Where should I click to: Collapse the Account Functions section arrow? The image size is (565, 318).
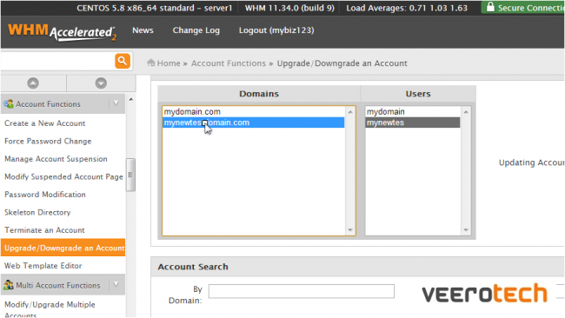(116, 103)
